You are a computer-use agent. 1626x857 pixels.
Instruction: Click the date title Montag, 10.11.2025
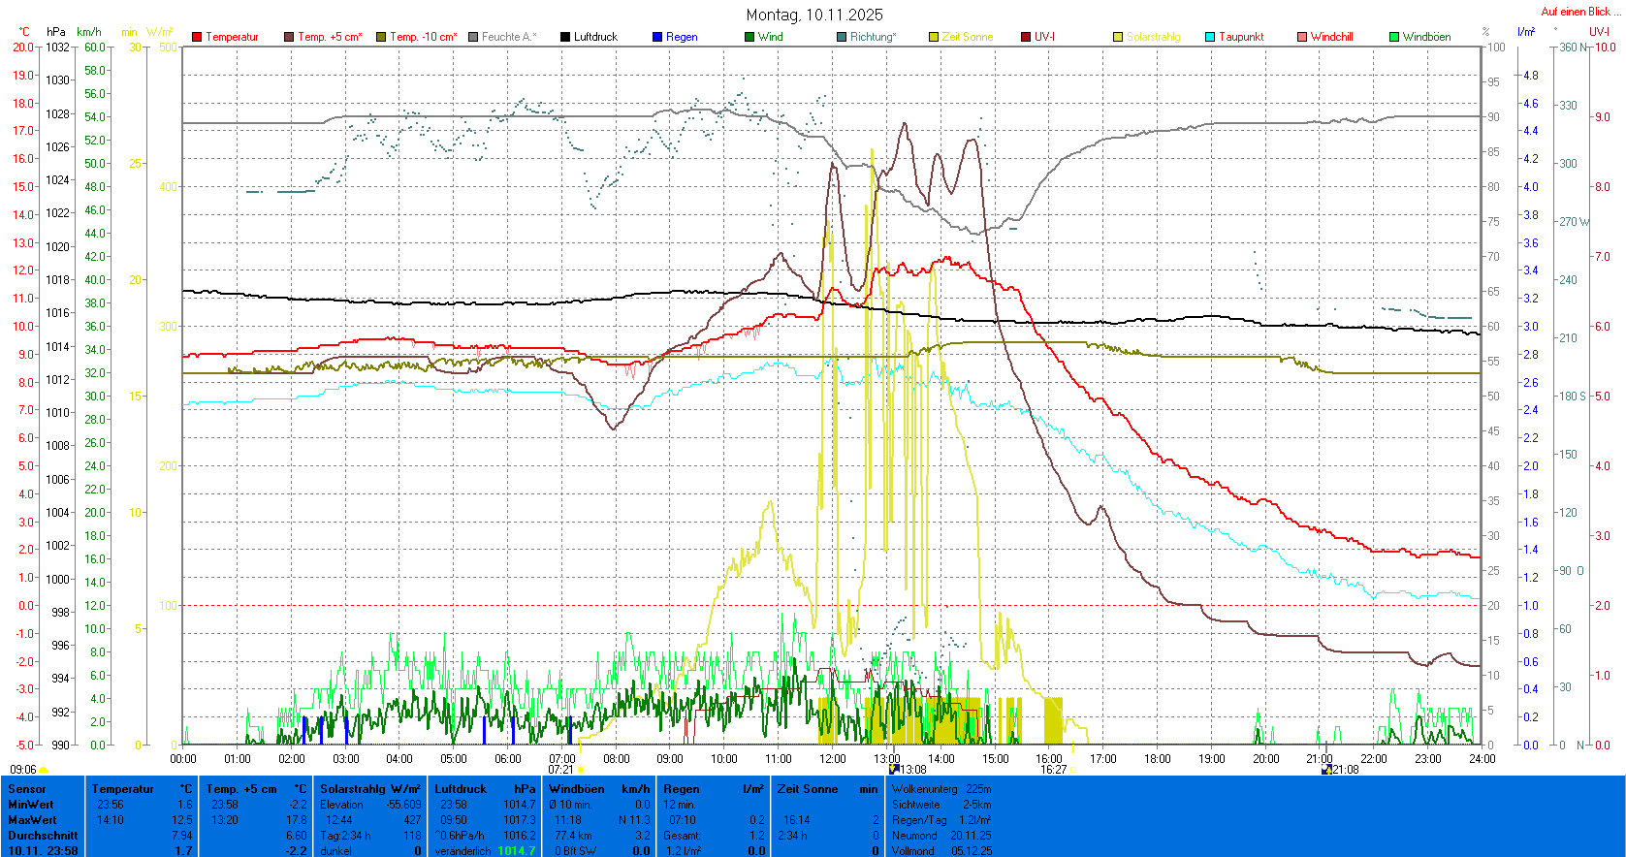click(814, 15)
